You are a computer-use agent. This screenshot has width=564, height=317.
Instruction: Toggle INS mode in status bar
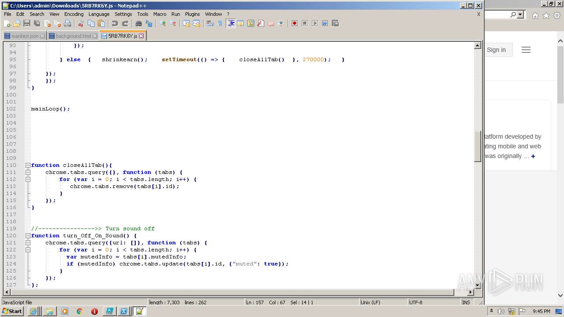(466, 302)
